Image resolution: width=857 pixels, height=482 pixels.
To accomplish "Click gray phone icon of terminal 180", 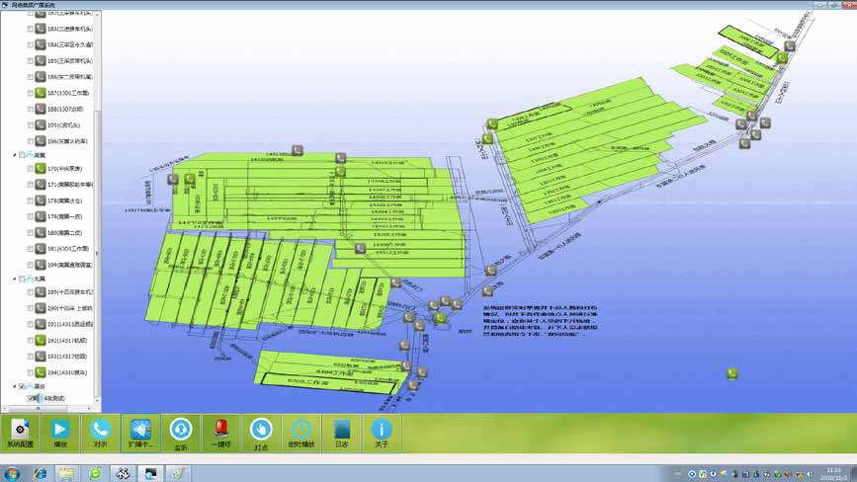I will (x=41, y=232).
